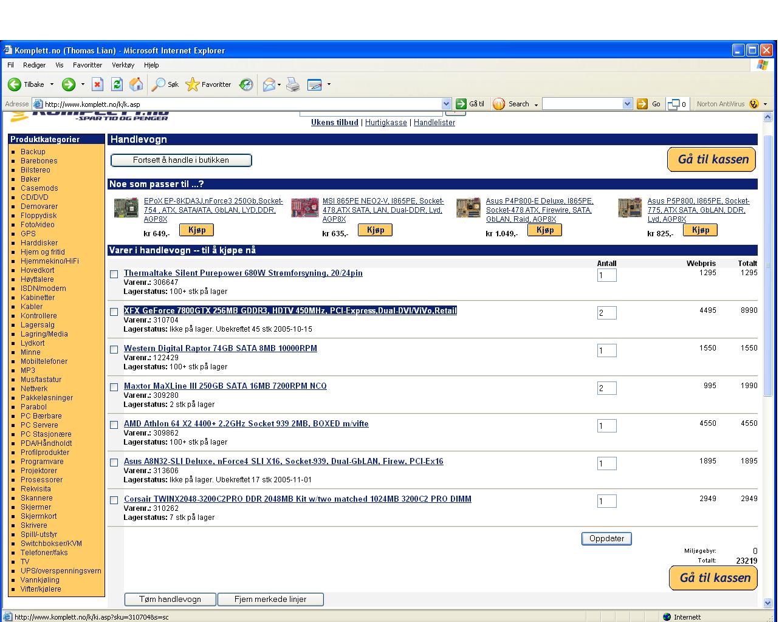779x622 pixels.
Task: Tick checkbox for Maxtor MaXLine III
Action: click(x=114, y=388)
